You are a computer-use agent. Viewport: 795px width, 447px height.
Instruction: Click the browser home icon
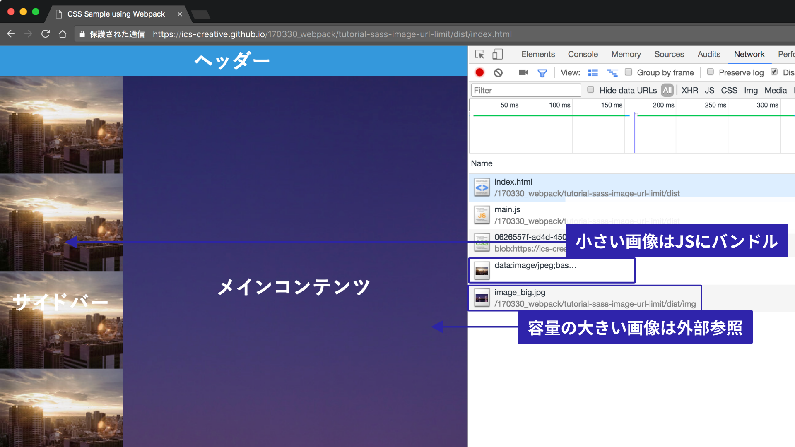coord(63,34)
